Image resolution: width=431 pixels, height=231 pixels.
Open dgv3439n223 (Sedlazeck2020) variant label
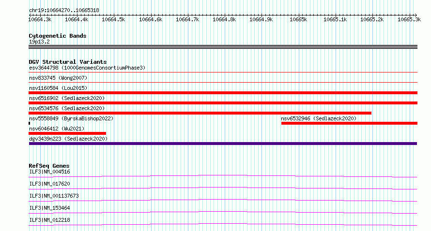tap(68, 139)
